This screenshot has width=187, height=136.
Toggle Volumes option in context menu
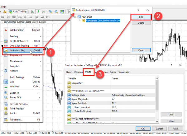click(x=23, y=87)
